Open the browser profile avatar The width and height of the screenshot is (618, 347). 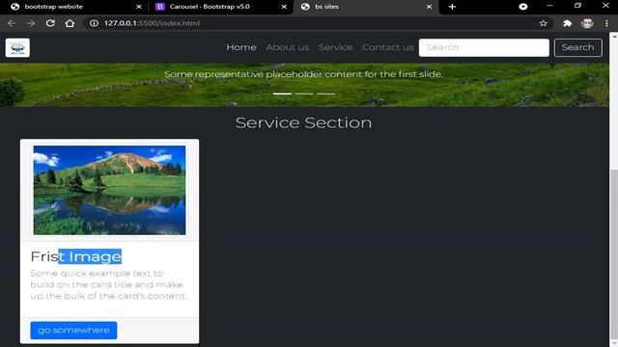587,23
